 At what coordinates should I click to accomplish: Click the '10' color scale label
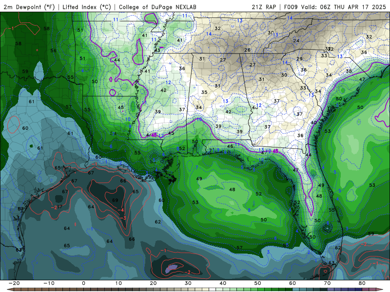(118, 283)
